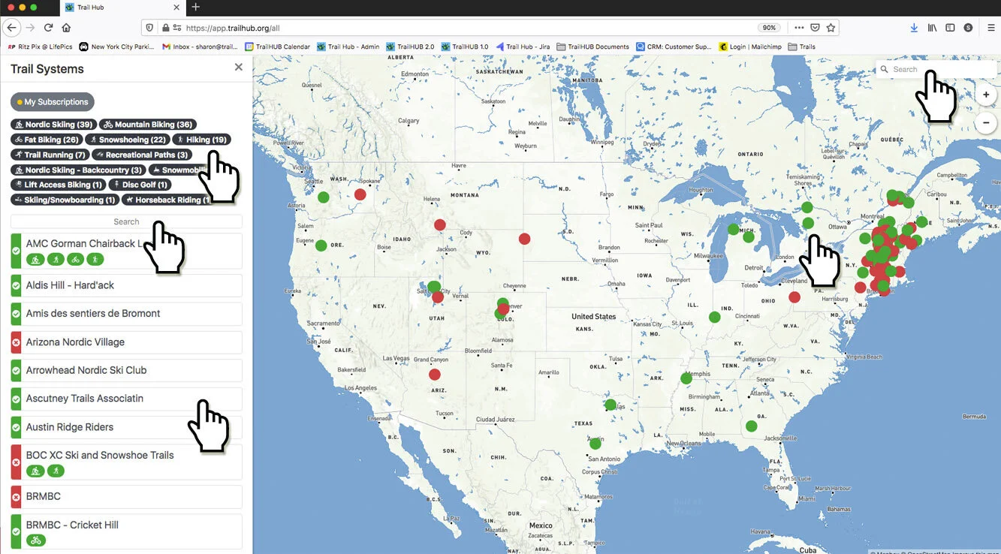The width and height of the screenshot is (1001, 554).
Task: Open Amis des sentiers de Bromont
Action: tap(126, 314)
